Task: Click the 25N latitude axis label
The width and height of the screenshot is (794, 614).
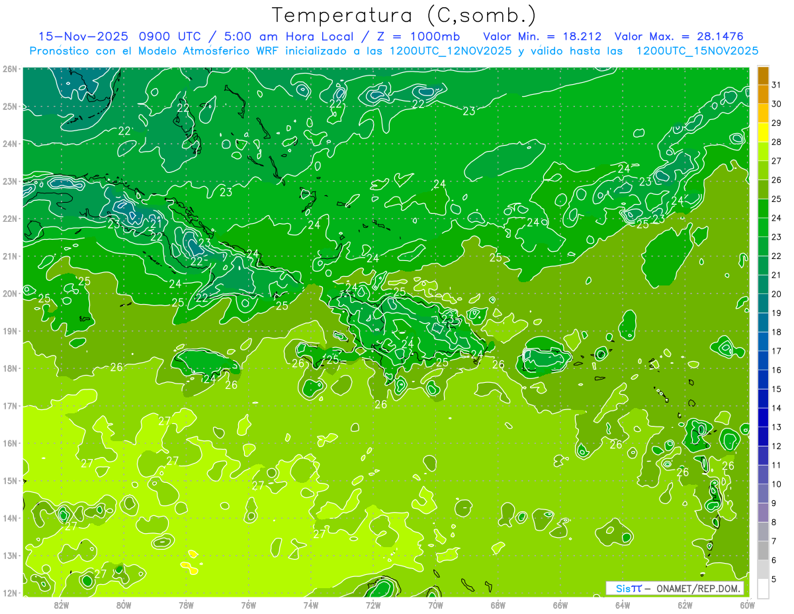Action: (10, 106)
